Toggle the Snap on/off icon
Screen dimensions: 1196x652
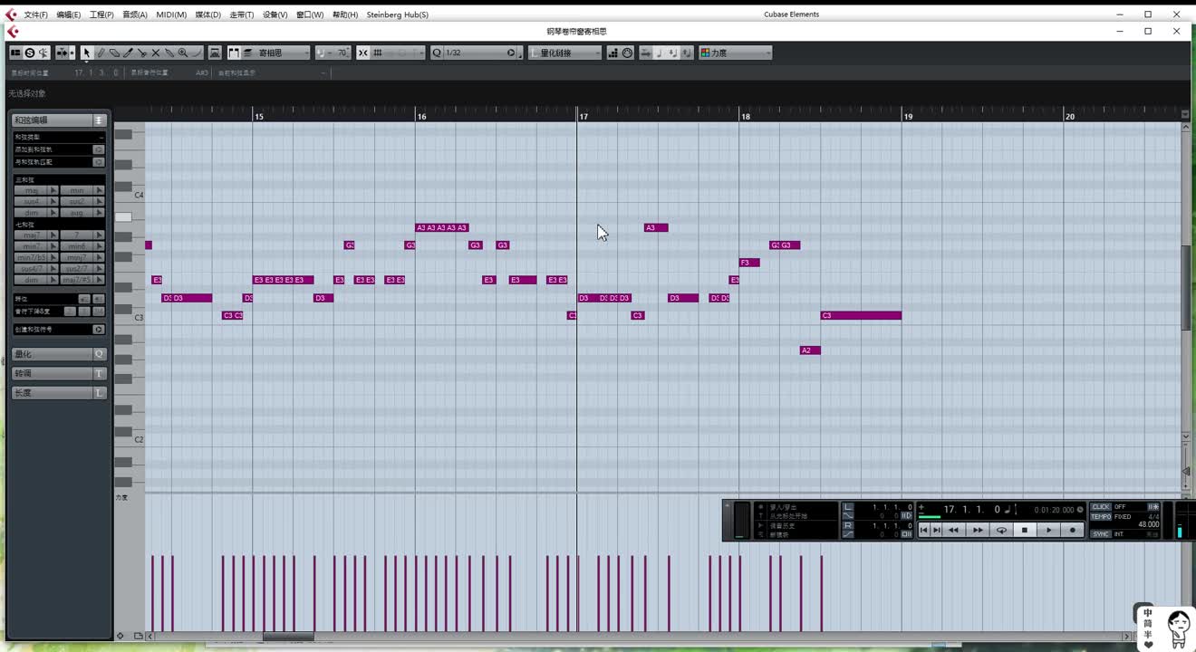(x=363, y=53)
